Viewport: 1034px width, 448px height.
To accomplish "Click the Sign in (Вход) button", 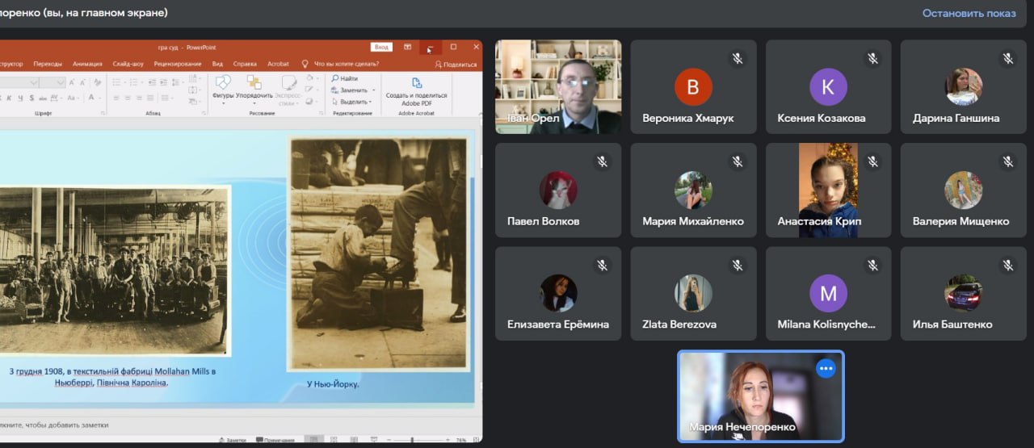I will tap(381, 47).
